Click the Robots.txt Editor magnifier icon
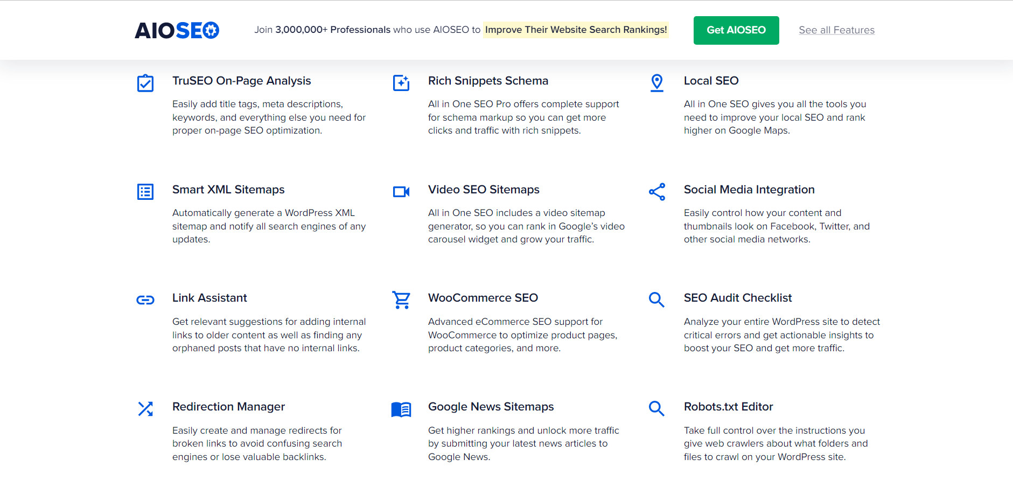The image size is (1013, 501). (656, 408)
